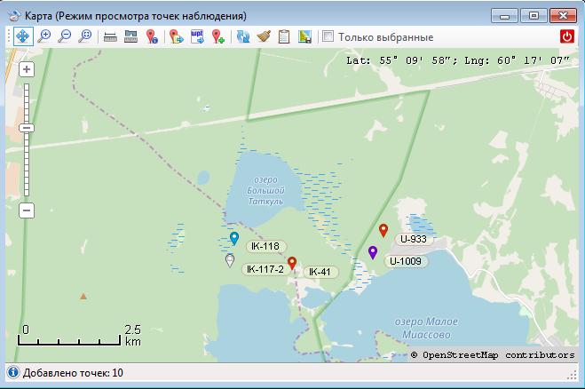Click the IK-118 label
585x389 pixels.
click(x=265, y=246)
